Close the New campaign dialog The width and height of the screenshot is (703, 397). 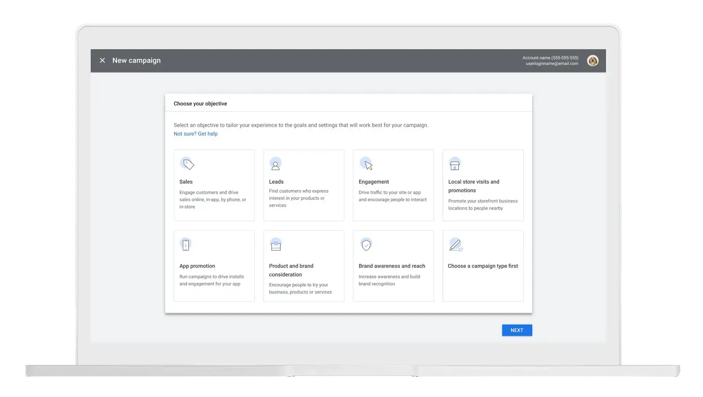(102, 61)
